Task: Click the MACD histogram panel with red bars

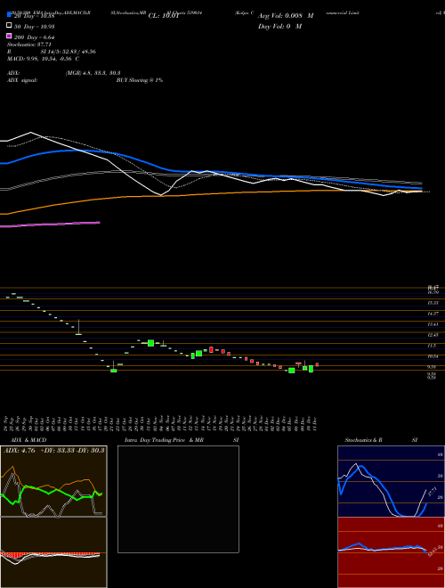Action: tap(53, 552)
